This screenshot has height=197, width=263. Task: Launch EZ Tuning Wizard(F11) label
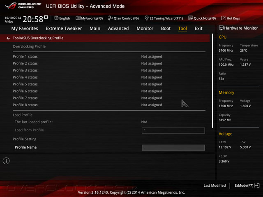(x=166, y=18)
